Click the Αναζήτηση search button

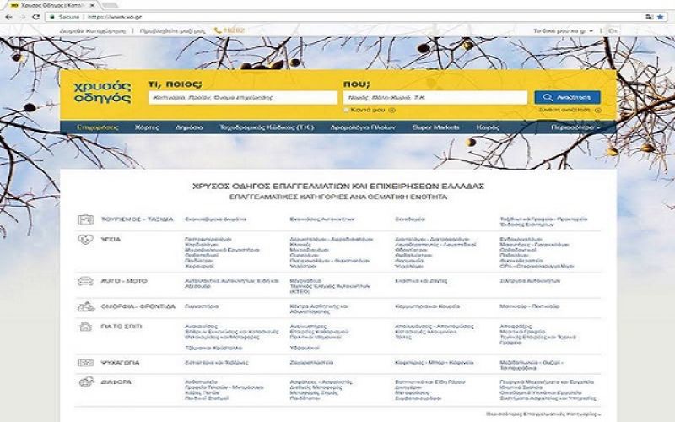(x=567, y=97)
